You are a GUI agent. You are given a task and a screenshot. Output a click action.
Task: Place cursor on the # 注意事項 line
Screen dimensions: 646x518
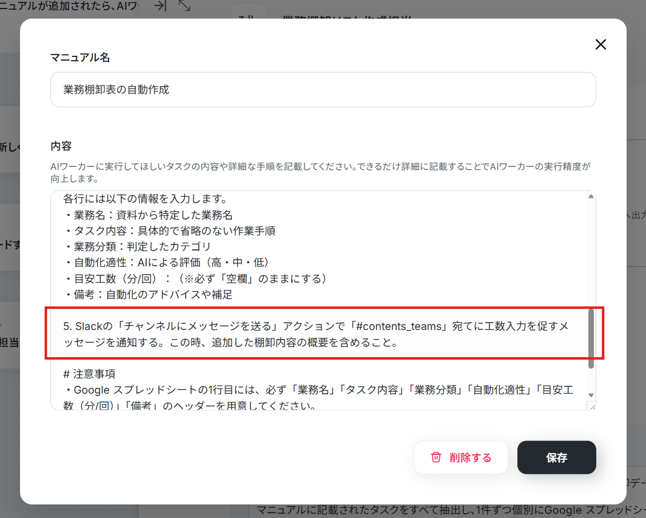pos(89,374)
